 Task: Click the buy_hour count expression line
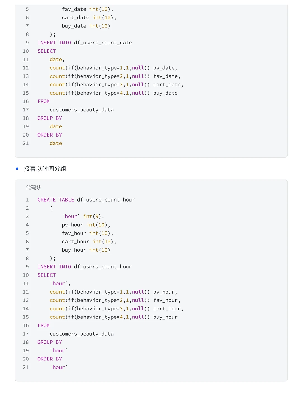point(114,317)
